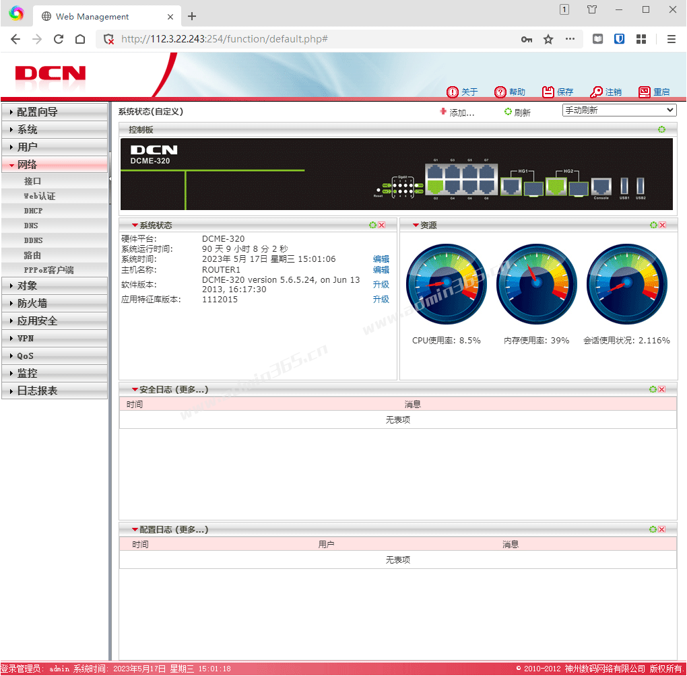Click the red plus 添加 icon
Viewport: 687px width, 676px height.
pos(443,112)
